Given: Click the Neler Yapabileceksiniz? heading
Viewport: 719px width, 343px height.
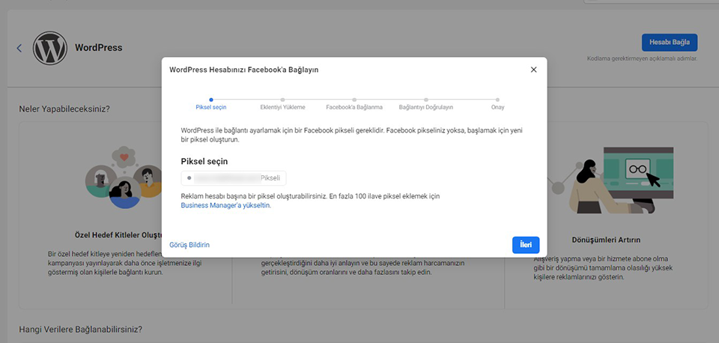Looking at the screenshot, I should coord(64,109).
